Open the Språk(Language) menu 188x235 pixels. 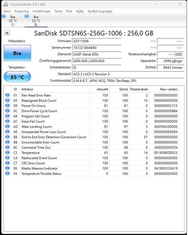[100, 11]
